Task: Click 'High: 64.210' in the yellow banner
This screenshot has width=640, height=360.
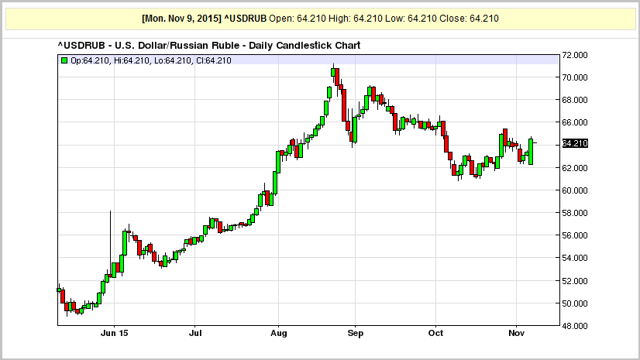Action: coord(356,19)
